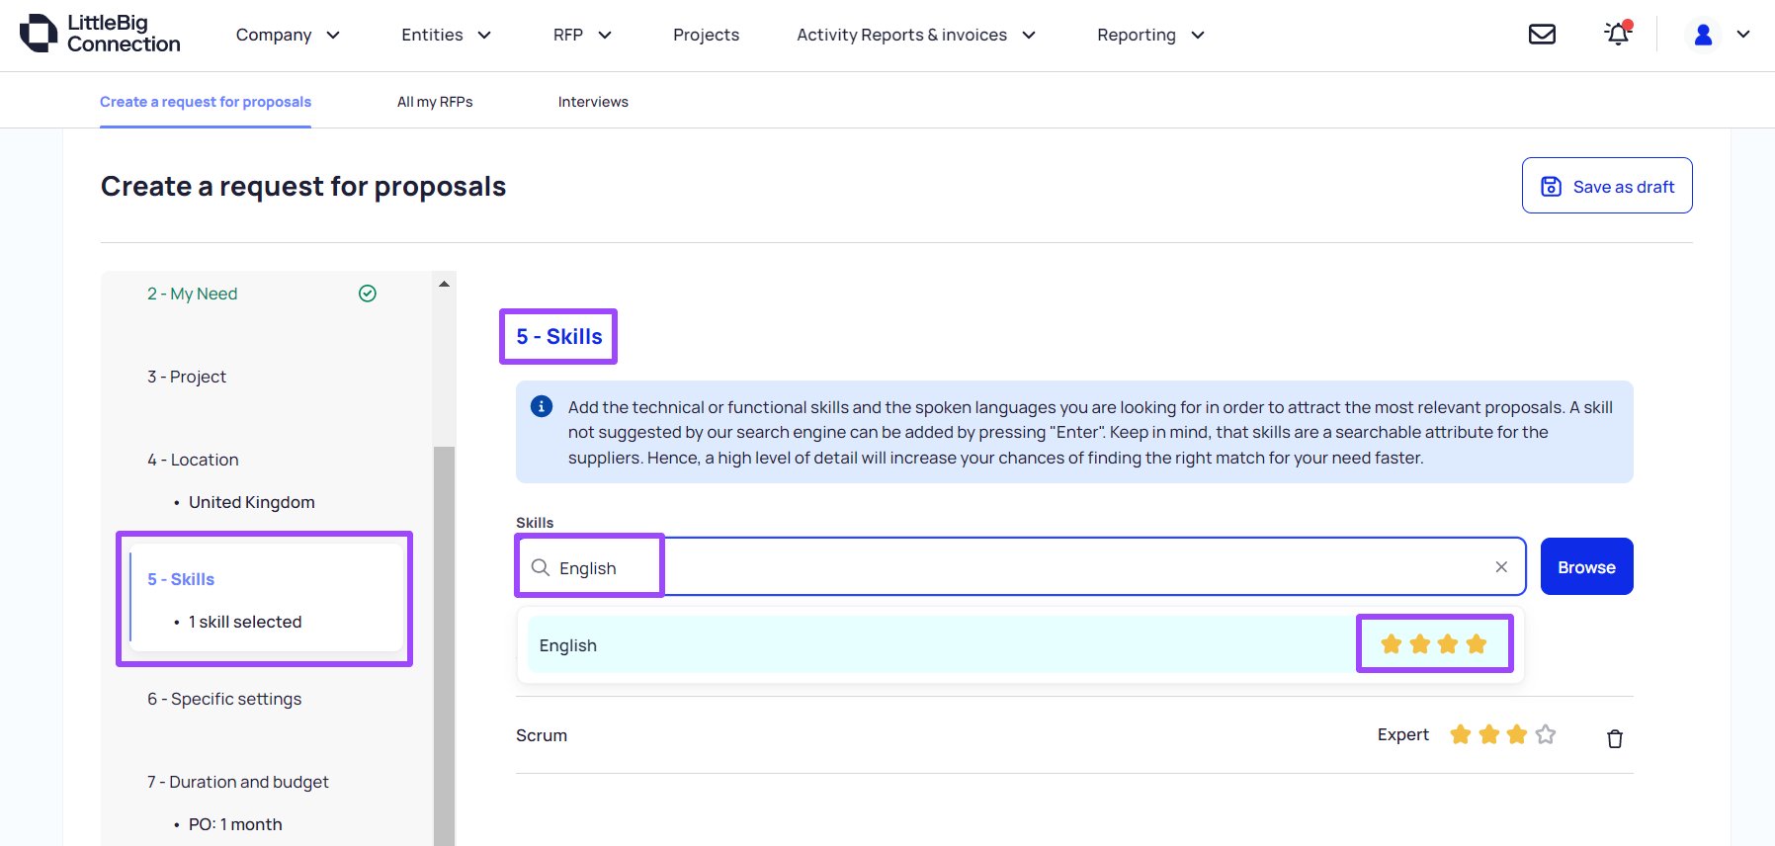
Task: Set English level to second star
Action: pyautogui.click(x=1420, y=644)
